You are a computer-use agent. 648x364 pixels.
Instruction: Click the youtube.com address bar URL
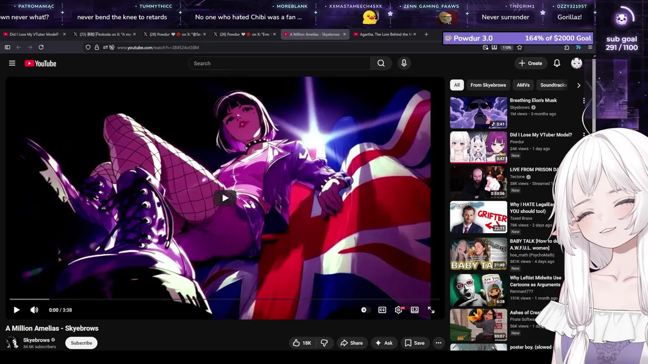(x=157, y=48)
